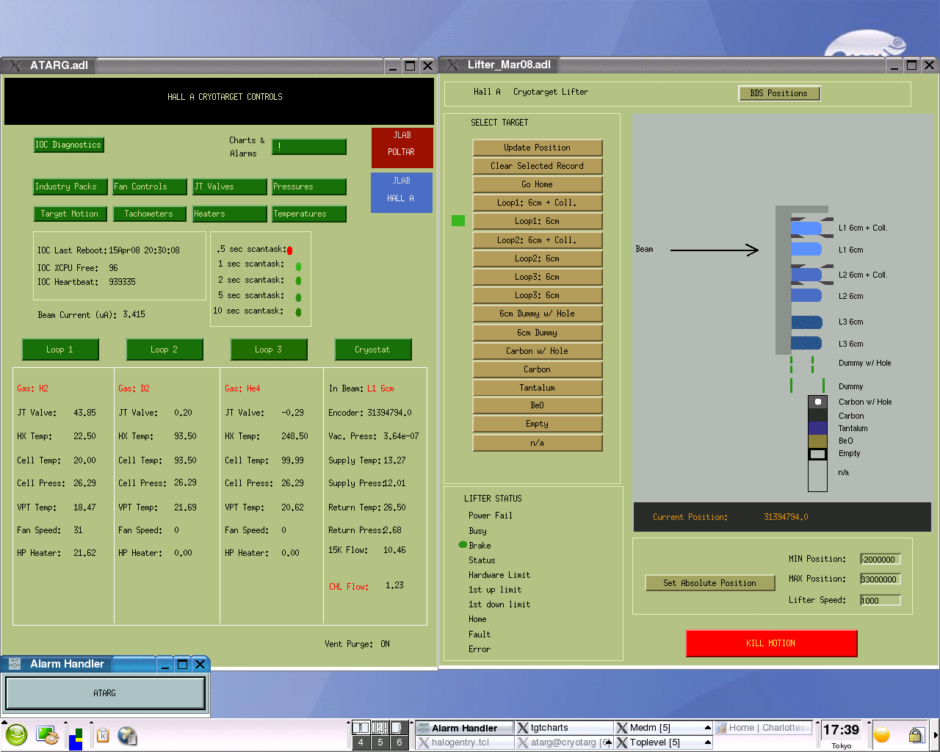Switch to virtual desktop 4 in pager
Viewport: 940px width, 752px height.
tap(361, 742)
